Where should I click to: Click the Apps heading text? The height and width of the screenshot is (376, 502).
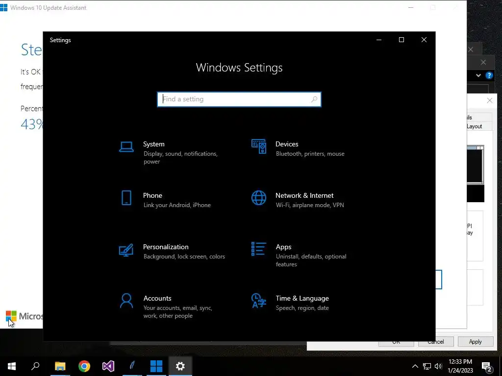pyautogui.click(x=284, y=247)
